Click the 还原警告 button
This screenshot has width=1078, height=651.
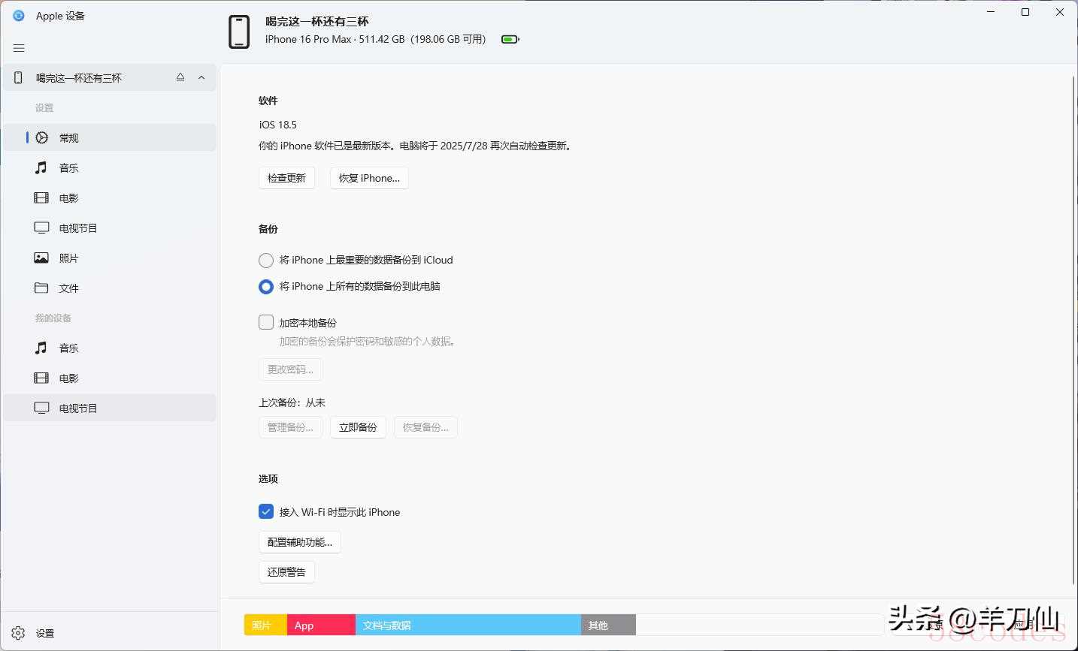click(x=286, y=572)
